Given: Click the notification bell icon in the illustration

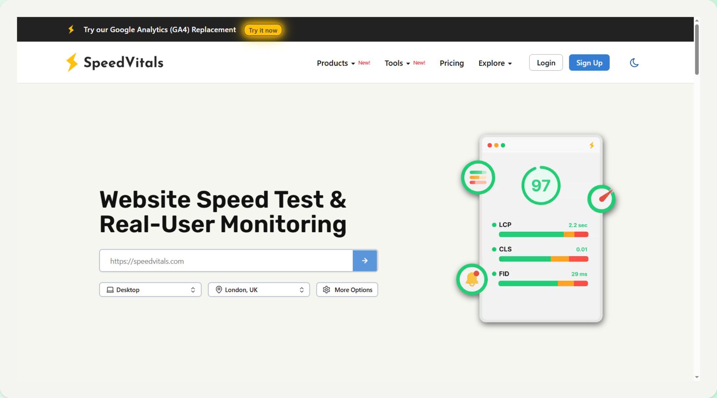Looking at the screenshot, I should pyautogui.click(x=472, y=279).
